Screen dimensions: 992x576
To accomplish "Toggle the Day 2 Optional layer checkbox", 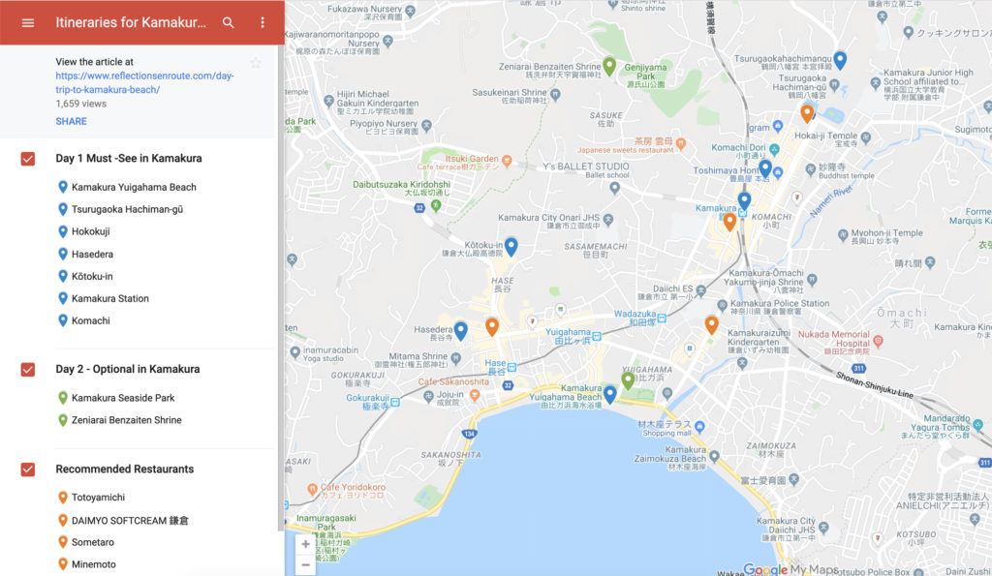I will pyautogui.click(x=26, y=369).
